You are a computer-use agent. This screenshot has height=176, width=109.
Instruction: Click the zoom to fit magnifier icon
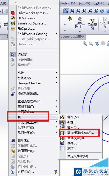tap(85, 43)
